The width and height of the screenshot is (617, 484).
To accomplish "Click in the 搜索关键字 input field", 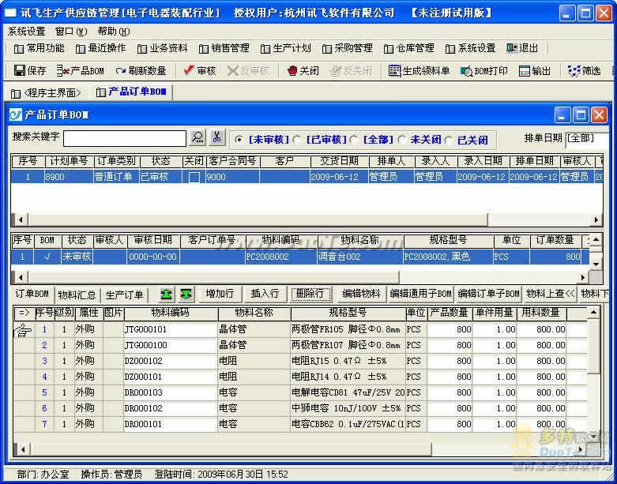I will click(x=125, y=138).
